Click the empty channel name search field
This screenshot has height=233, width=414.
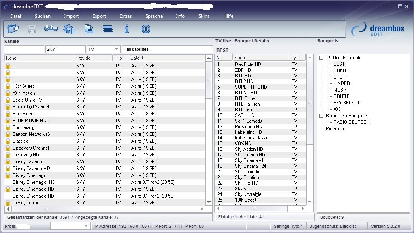[x=24, y=49]
